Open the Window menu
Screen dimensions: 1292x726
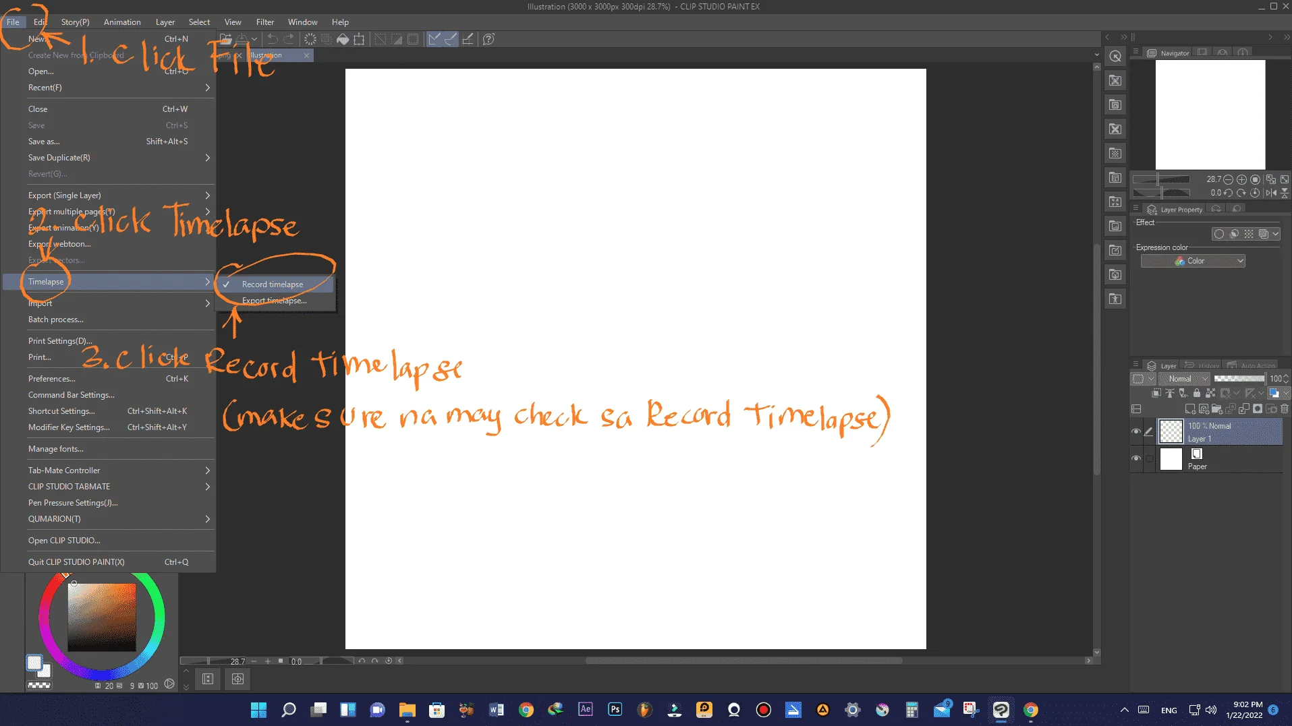point(302,22)
